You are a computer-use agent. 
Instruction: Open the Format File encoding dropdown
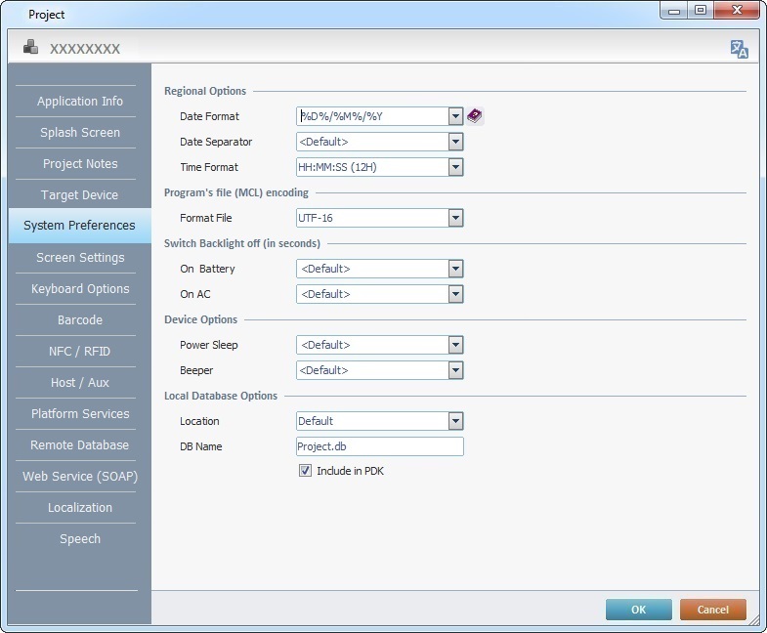click(x=455, y=218)
